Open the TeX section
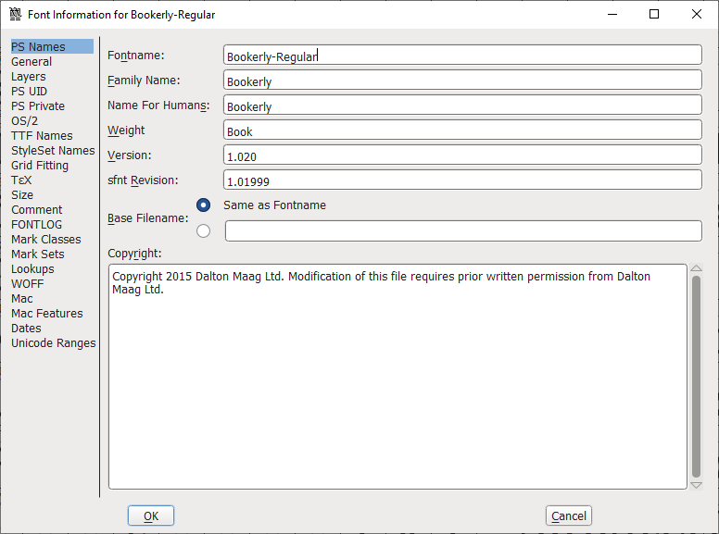Image resolution: width=719 pixels, height=534 pixels. 21,180
